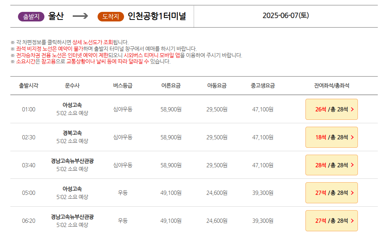Click 심야우등 bus grade on 02:30 row
This screenshot has width=382, height=232.
point(123,137)
